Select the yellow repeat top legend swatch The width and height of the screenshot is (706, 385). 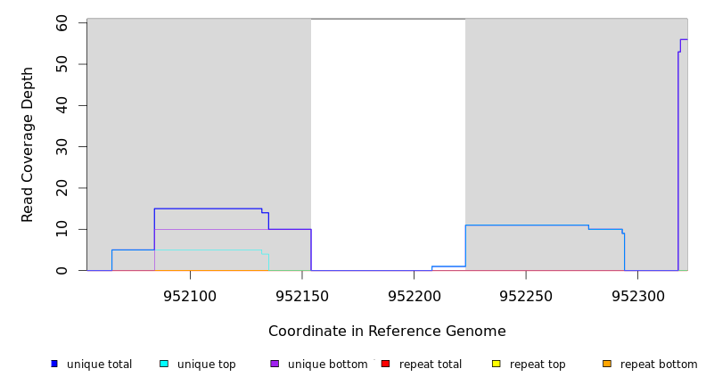coord(496,364)
